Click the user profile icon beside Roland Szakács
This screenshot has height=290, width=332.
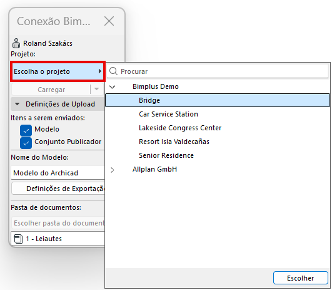pos(16,43)
